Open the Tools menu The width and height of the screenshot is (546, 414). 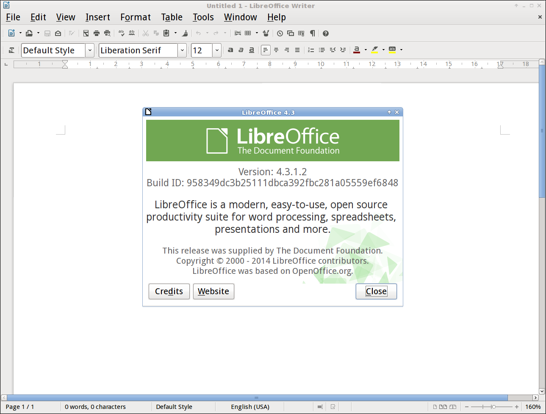pyautogui.click(x=203, y=17)
